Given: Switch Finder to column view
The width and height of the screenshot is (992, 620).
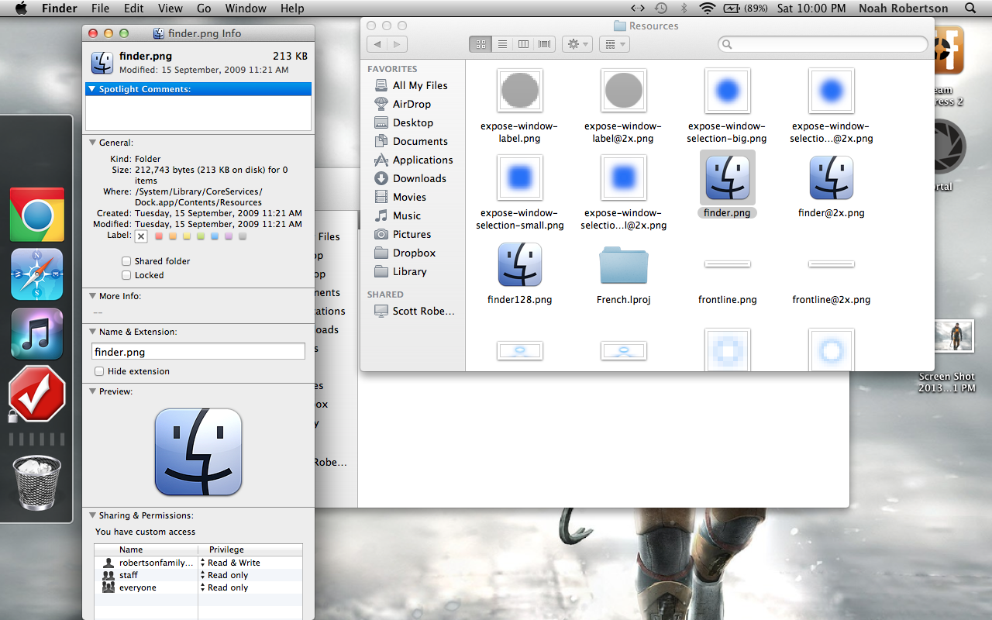Looking at the screenshot, I should coord(523,44).
